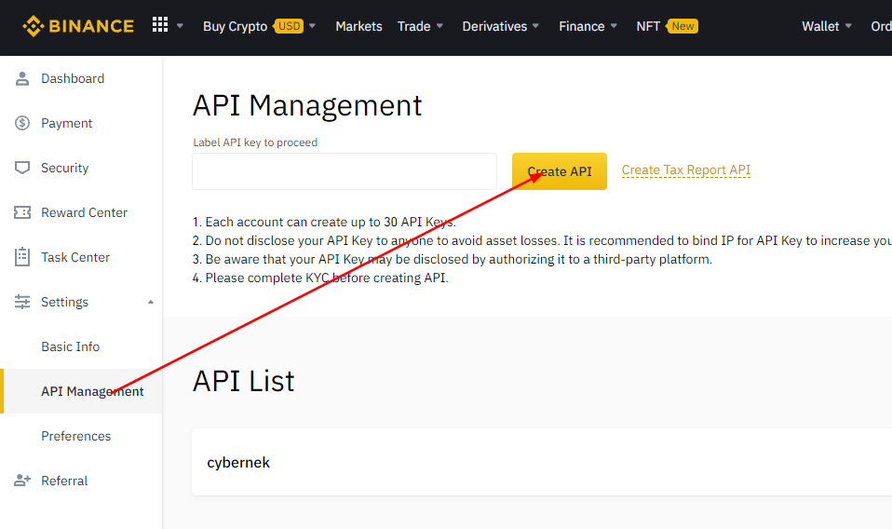Click the Binance logo
Image resolution: width=892 pixels, height=529 pixels.
78,26
